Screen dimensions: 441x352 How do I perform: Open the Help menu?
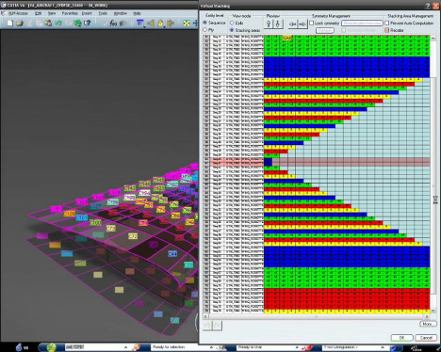click(x=137, y=13)
